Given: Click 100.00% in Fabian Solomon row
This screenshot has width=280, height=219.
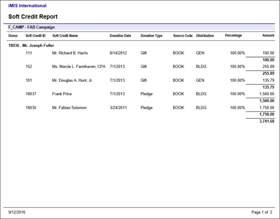Looking at the screenshot, I should [x=237, y=108].
